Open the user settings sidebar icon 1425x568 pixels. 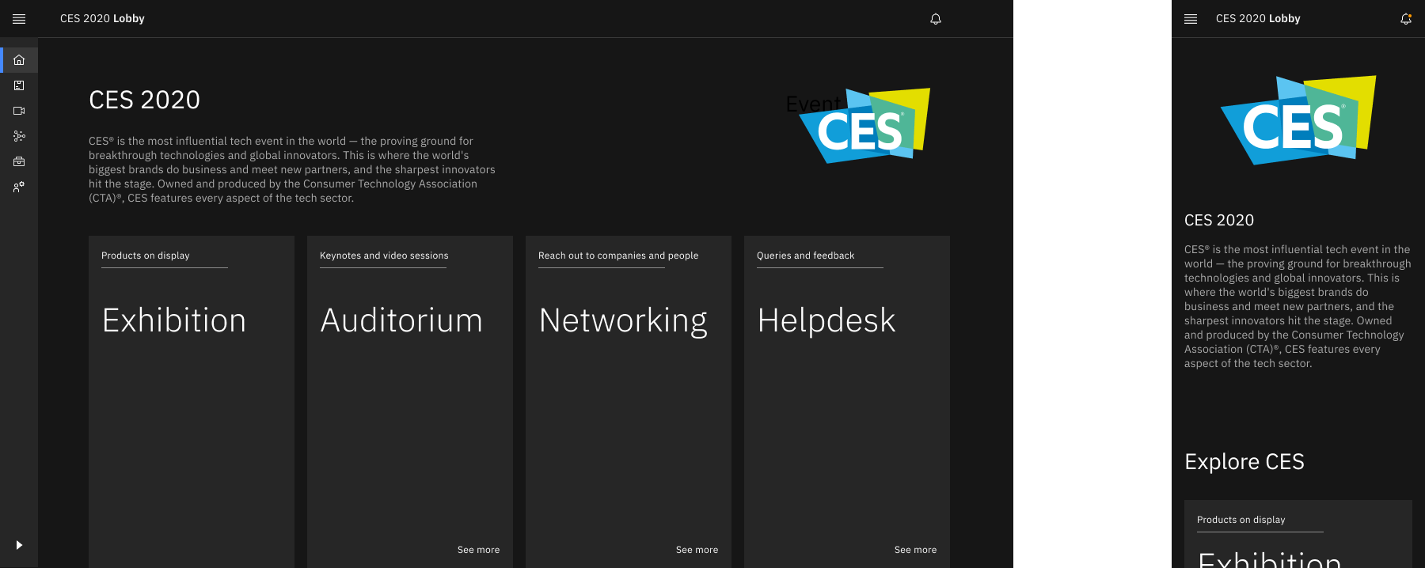pyautogui.click(x=19, y=187)
